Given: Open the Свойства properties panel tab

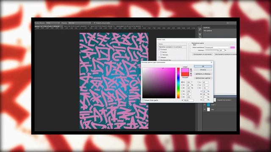Looking at the screenshot, I should [x=206, y=27].
